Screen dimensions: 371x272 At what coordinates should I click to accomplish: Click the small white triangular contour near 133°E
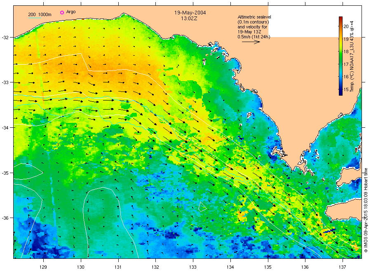click(202, 207)
